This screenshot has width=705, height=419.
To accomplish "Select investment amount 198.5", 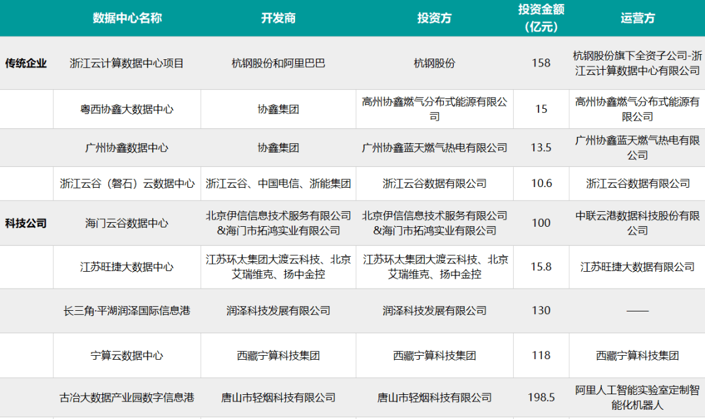I will click(x=541, y=397).
